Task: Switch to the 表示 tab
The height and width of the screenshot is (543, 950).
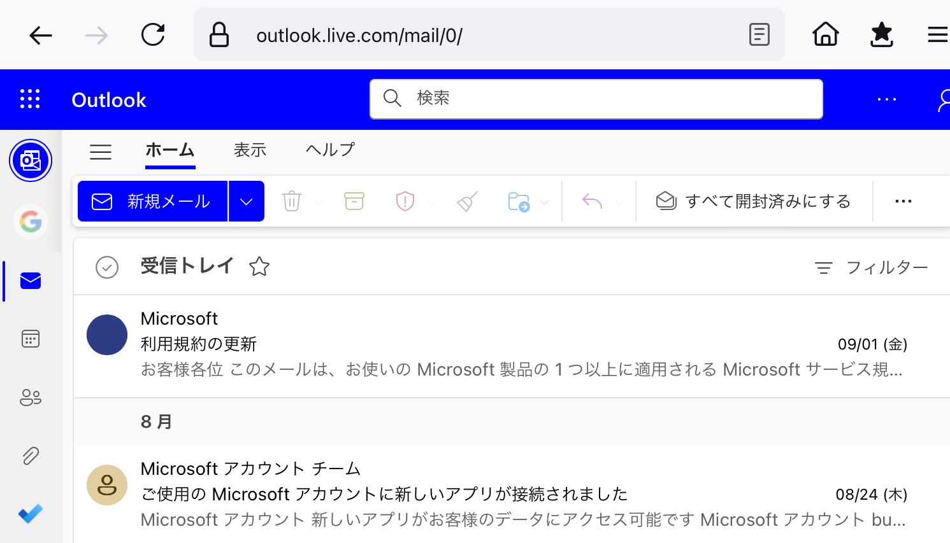Action: 250,150
